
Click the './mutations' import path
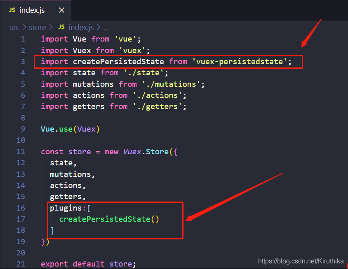pyautogui.click(x=171, y=84)
